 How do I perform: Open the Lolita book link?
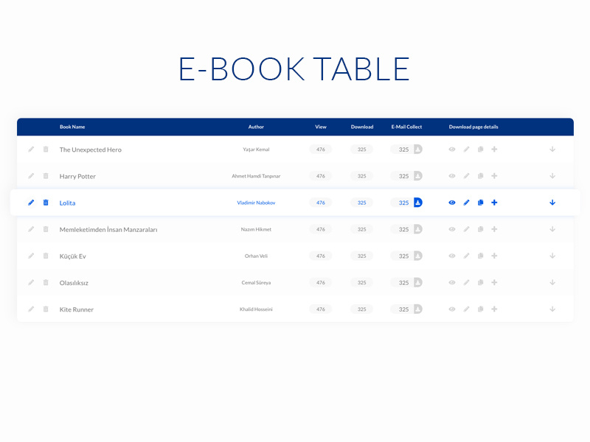[x=67, y=203]
